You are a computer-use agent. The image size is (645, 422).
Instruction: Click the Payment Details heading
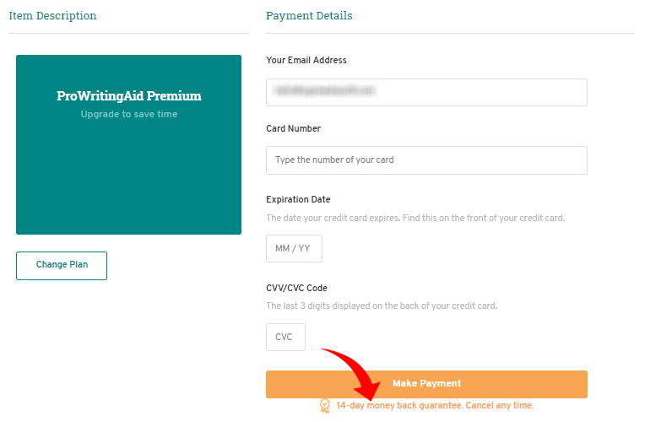tap(309, 16)
